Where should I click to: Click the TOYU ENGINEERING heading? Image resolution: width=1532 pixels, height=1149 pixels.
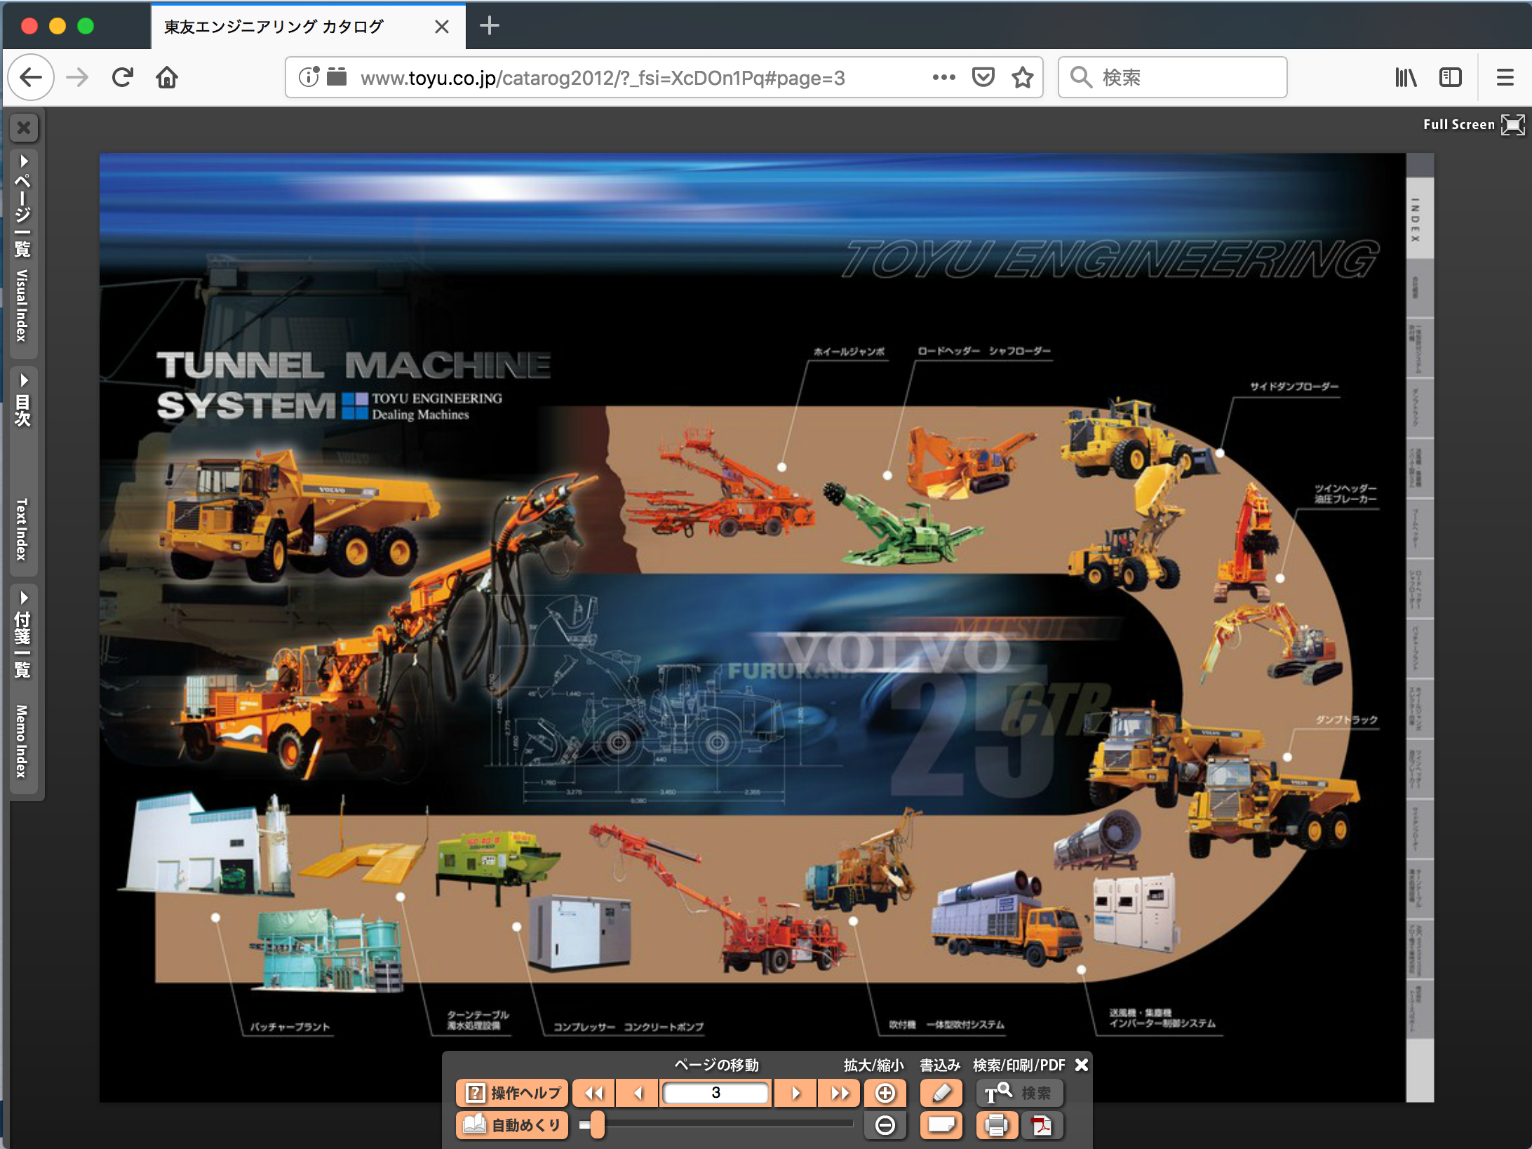click(x=1110, y=259)
